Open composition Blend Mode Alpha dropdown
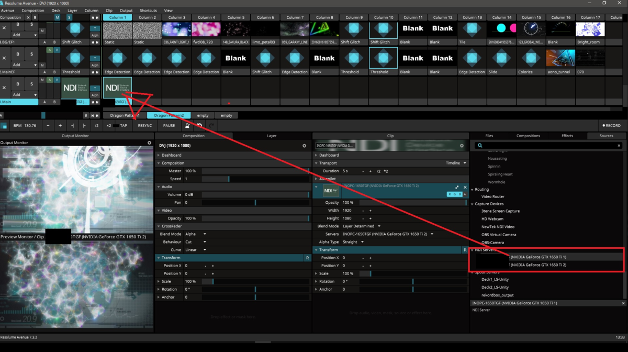The image size is (628, 352). pyautogui.click(x=196, y=234)
